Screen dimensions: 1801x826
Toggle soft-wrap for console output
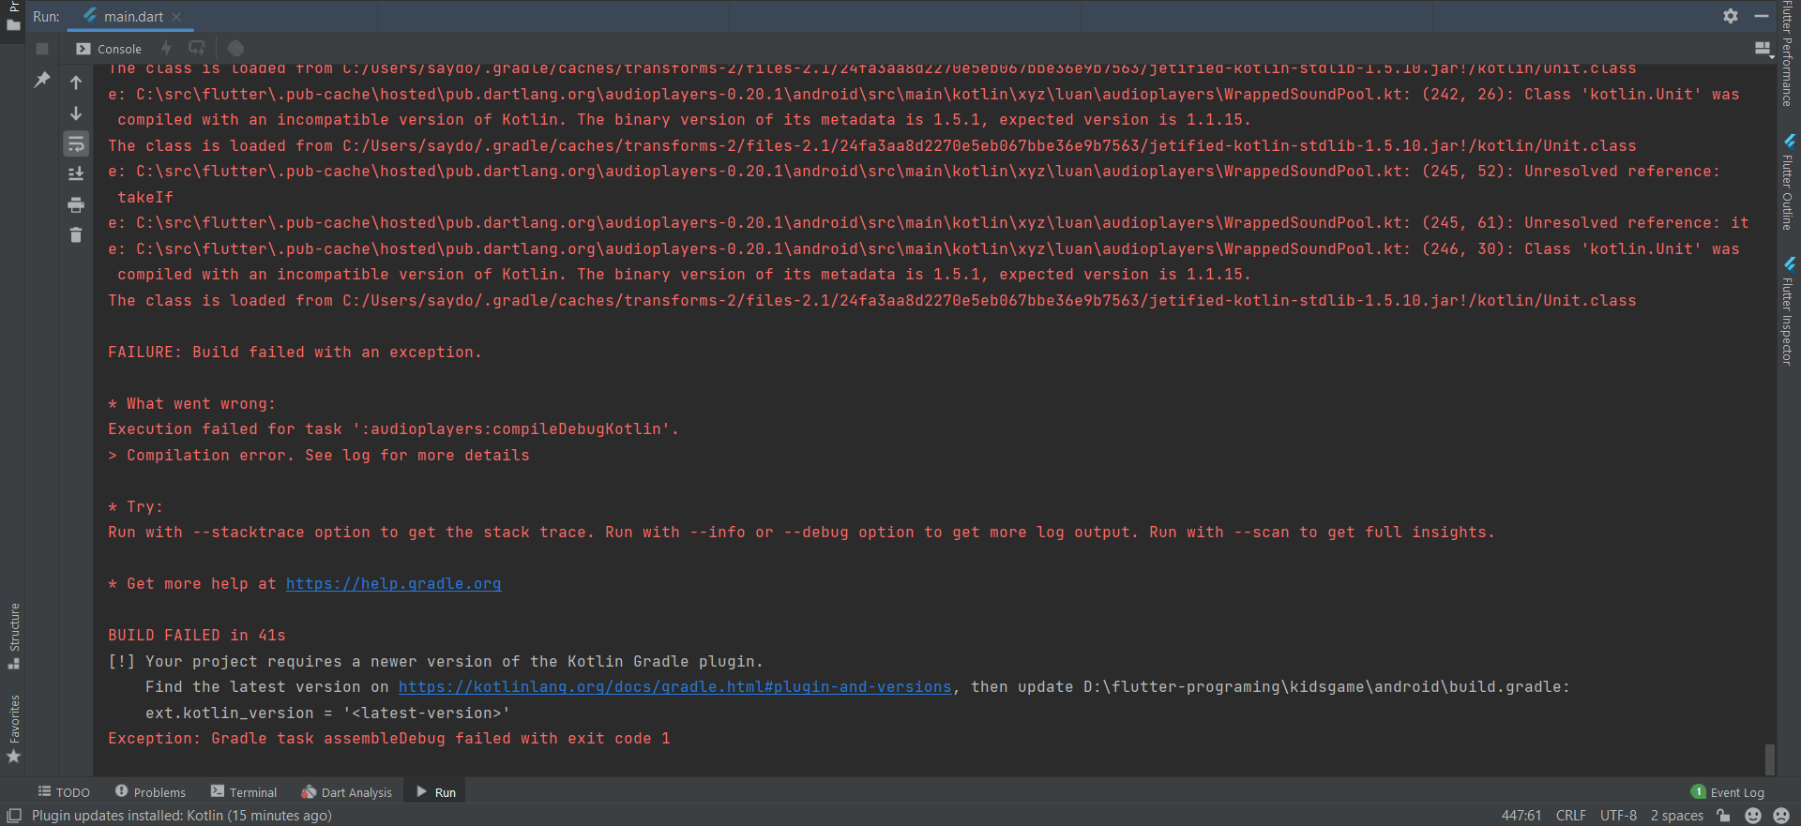click(76, 143)
